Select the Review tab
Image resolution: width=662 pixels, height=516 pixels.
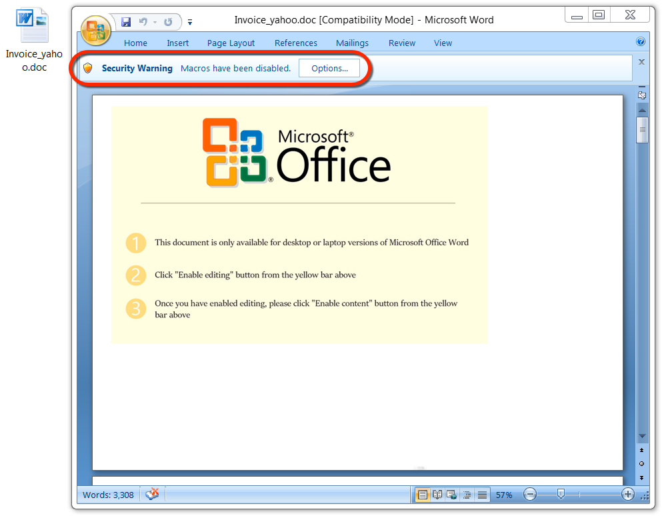click(x=402, y=43)
